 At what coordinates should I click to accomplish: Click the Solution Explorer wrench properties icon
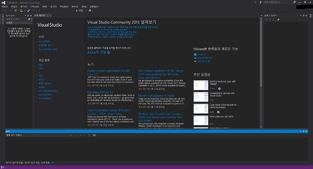click(x=278, y=19)
